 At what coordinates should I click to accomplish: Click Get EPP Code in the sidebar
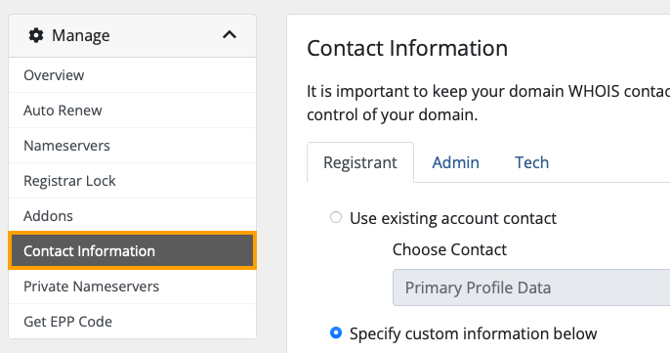tap(133, 322)
